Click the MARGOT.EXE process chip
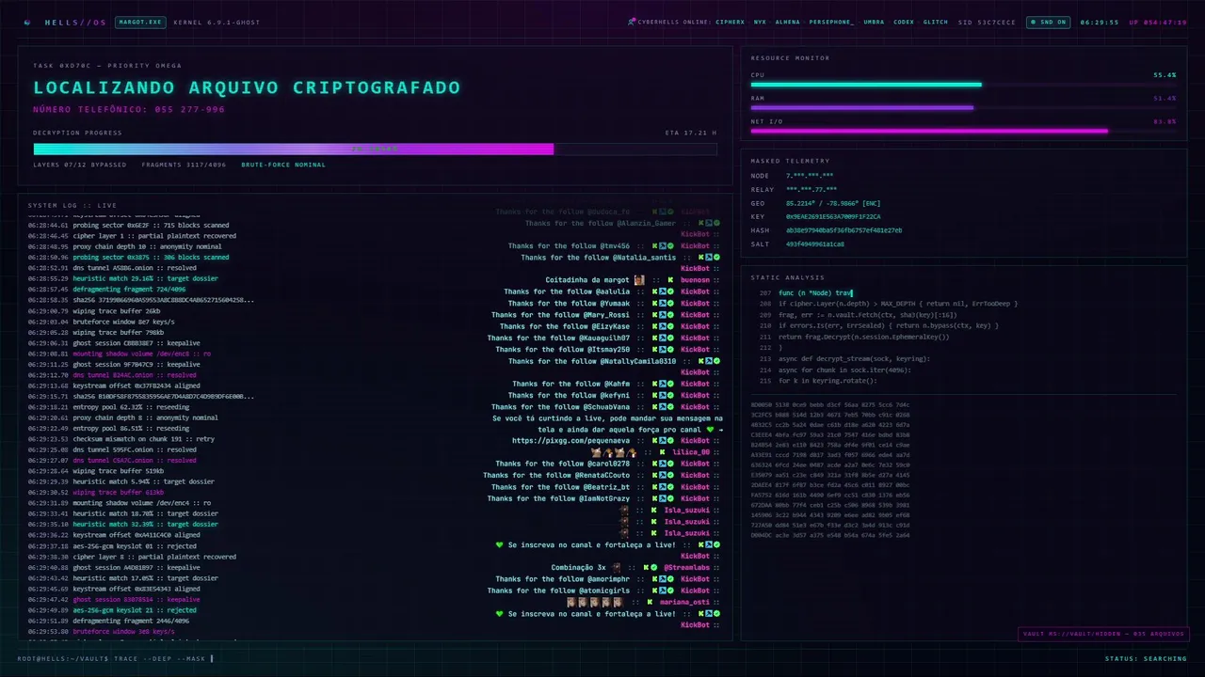The width and height of the screenshot is (1205, 677). click(140, 22)
